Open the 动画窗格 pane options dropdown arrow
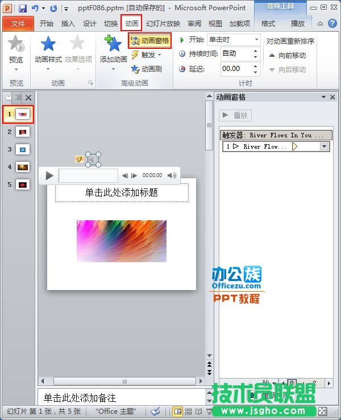341x420 pixels. 323,97
